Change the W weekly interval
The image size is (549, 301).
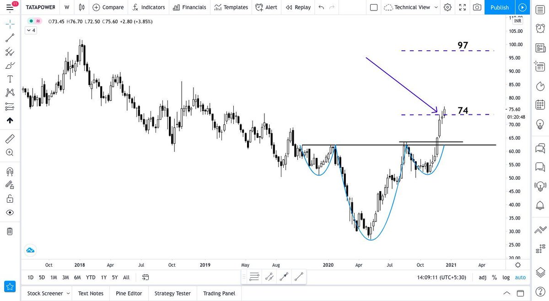67,7
